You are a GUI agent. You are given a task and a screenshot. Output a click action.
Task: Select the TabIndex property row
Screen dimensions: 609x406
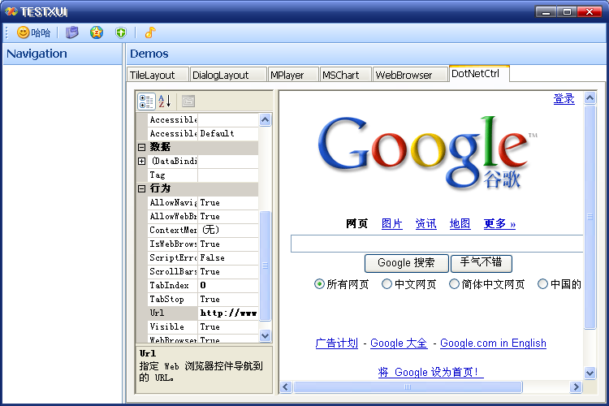click(203, 286)
